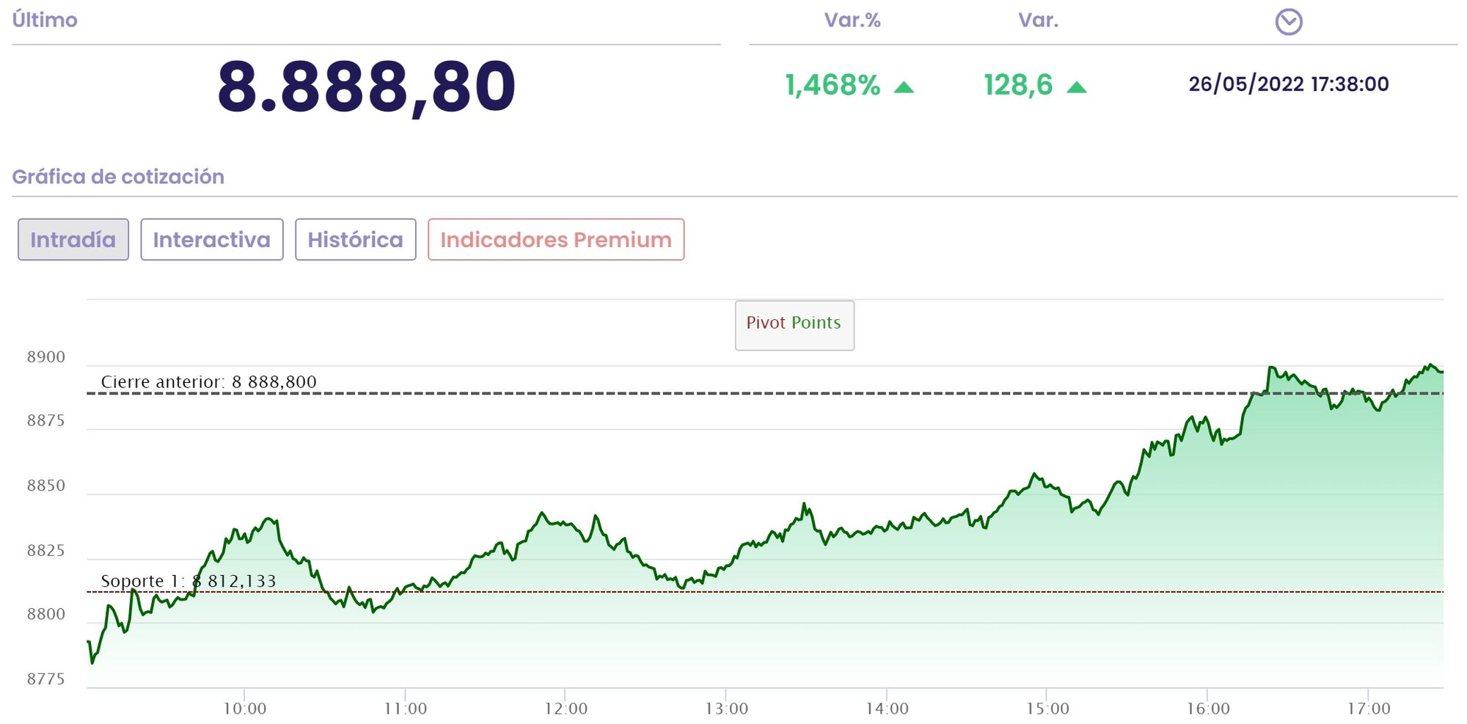Click the 26/05/2022 17:38:00 timestamp
The image size is (1467, 724).
click(x=1288, y=84)
